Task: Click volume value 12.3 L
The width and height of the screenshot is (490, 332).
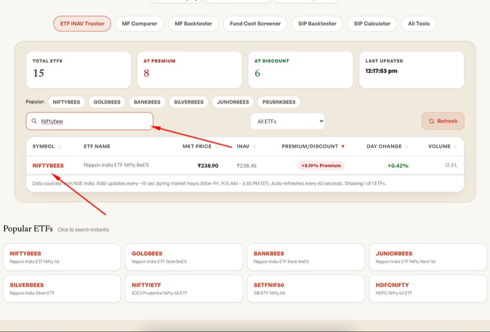Action: coord(451,165)
